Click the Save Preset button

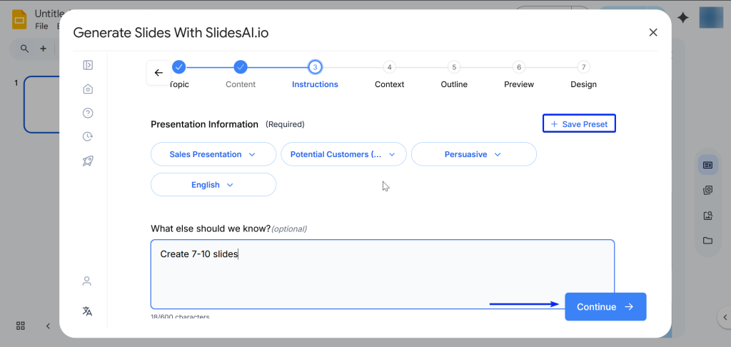pos(579,124)
